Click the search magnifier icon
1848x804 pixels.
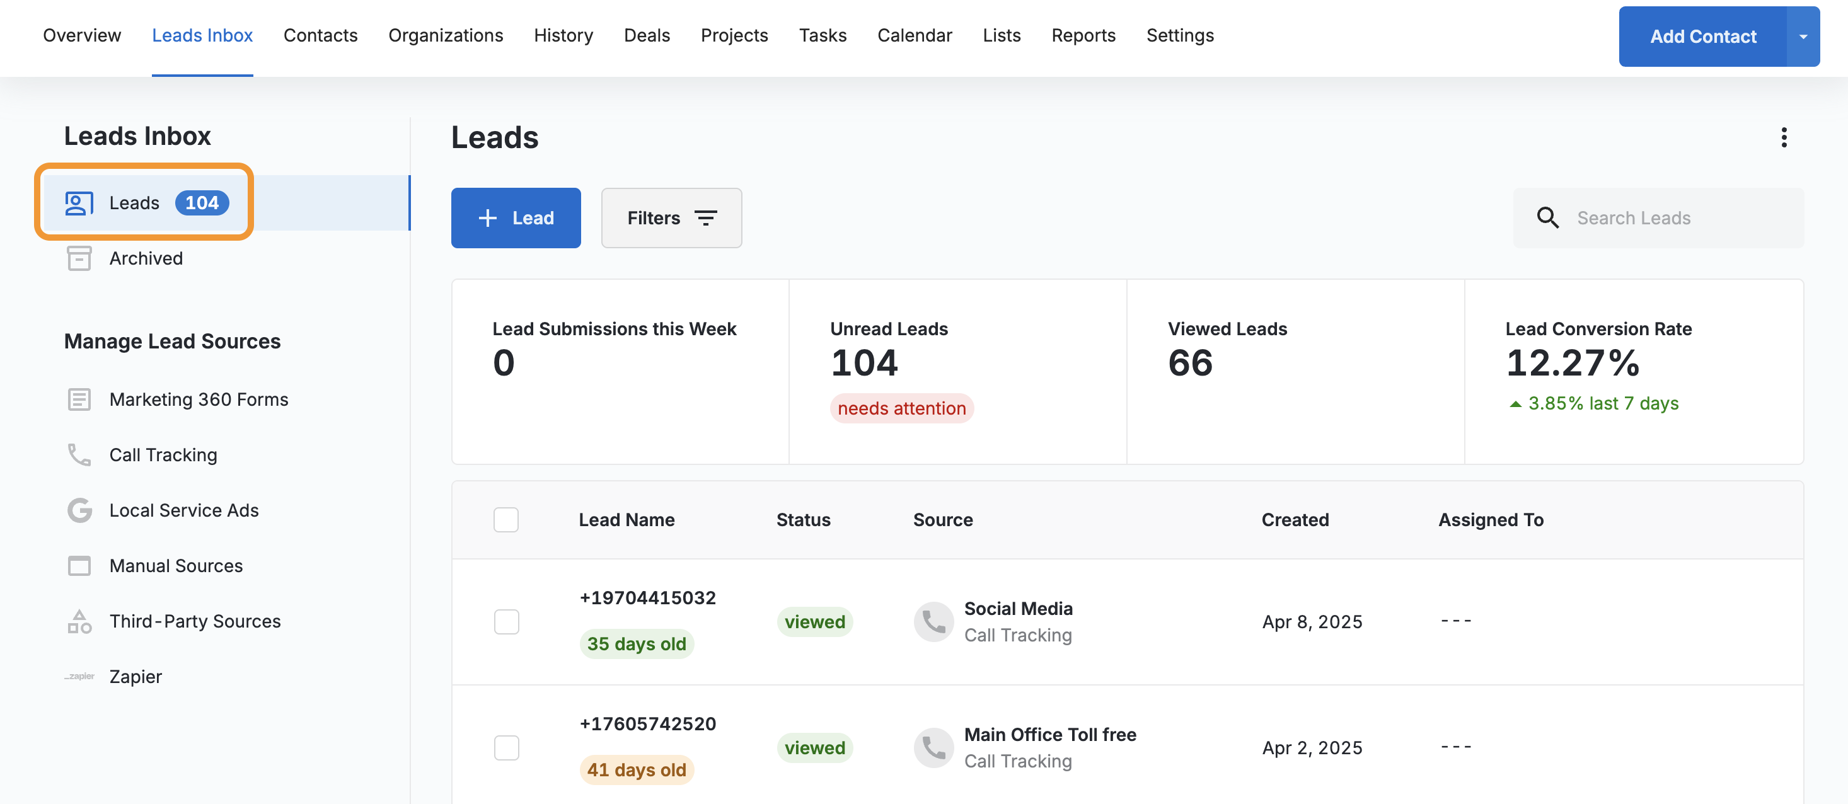[1547, 218]
